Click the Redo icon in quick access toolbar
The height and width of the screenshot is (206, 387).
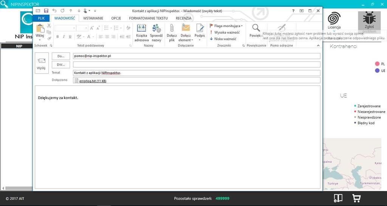point(63,11)
